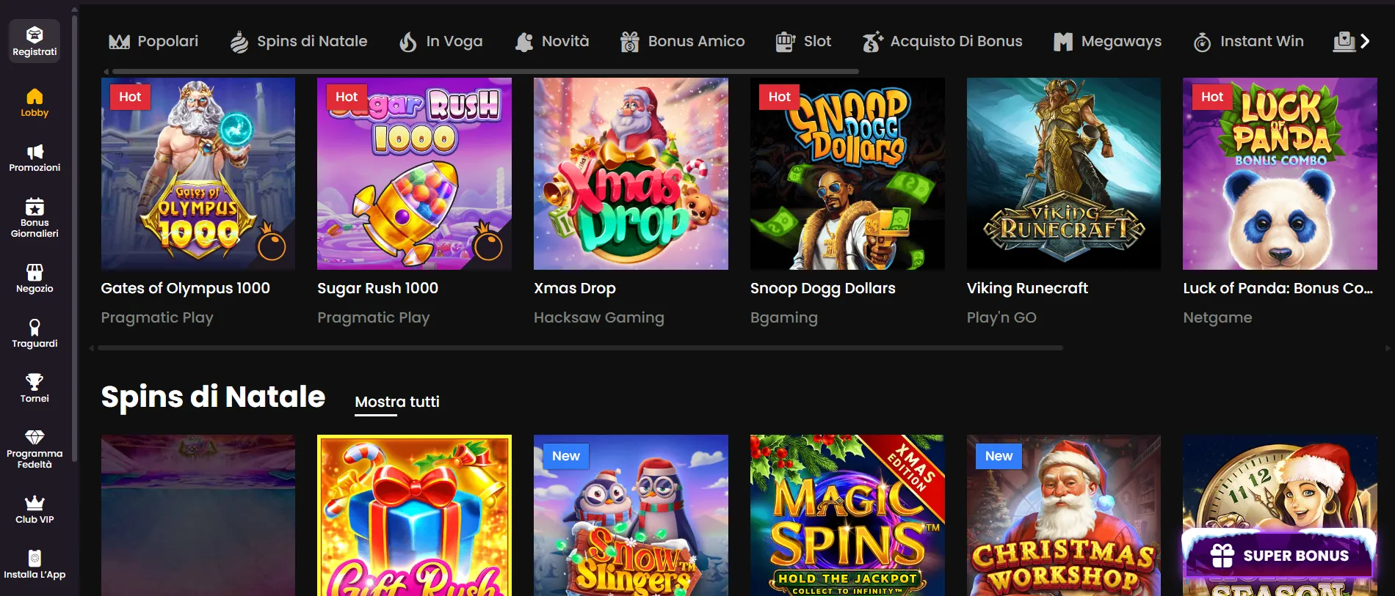Image resolution: width=1395 pixels, height=596 pixels.
Task: Open Promozioni megaphone icon
Action: point(35,152)
